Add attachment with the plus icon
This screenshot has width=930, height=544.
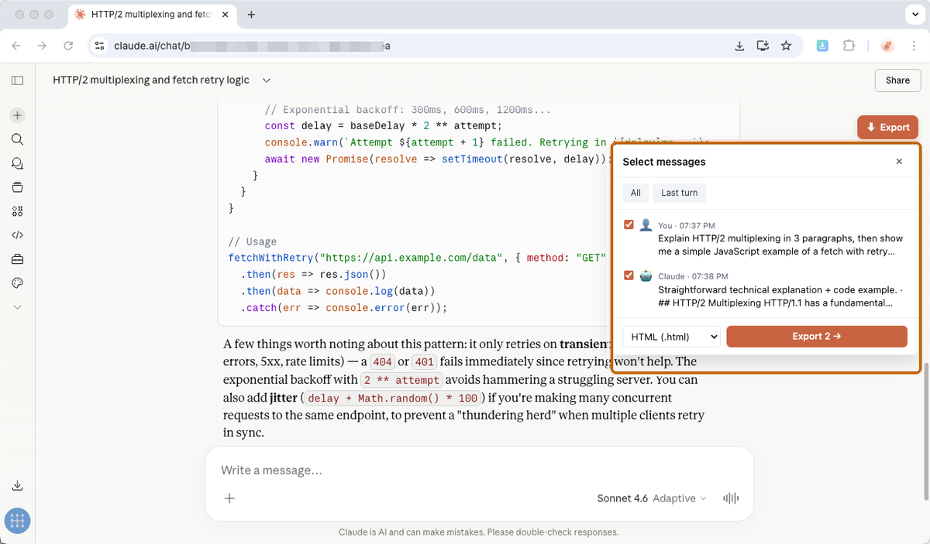point(229,498)
